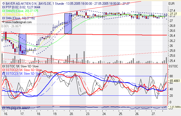
Task: Select the SSTOC %K Slow %D Slow legend
Action: [22, 66]
